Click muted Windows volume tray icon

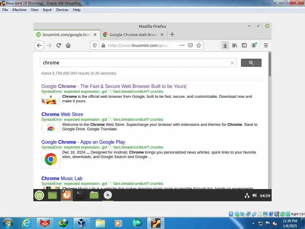[275, 223]
